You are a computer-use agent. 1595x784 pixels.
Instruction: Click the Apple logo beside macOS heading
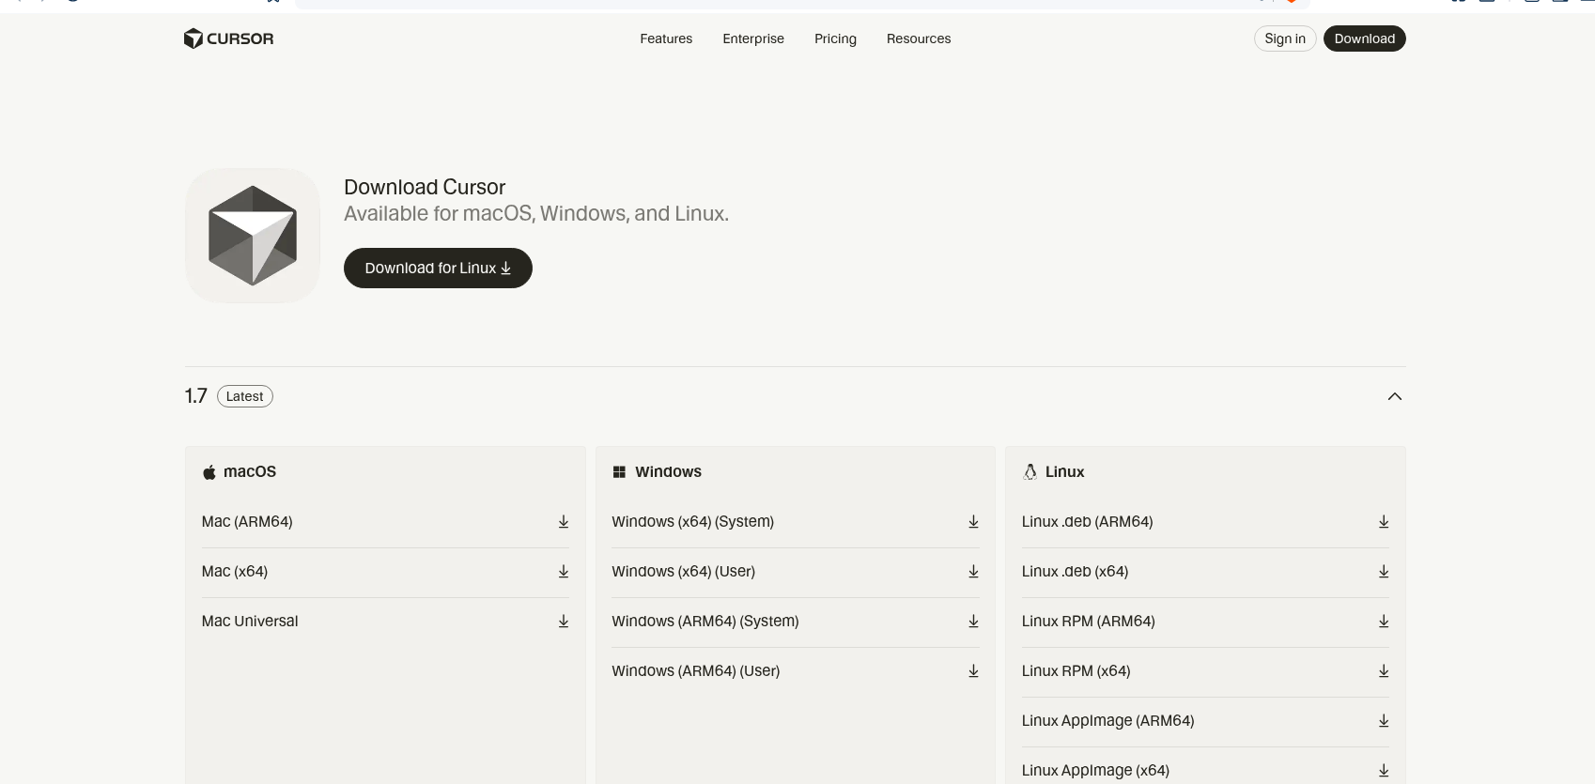(x=209, y=472)
